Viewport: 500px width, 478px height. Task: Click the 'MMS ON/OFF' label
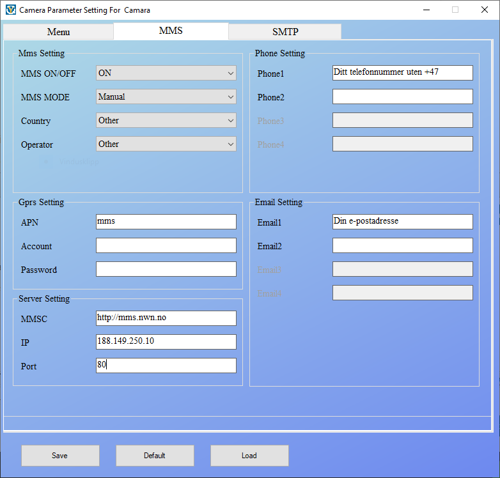pyautogui.click(x=48, y=73)
